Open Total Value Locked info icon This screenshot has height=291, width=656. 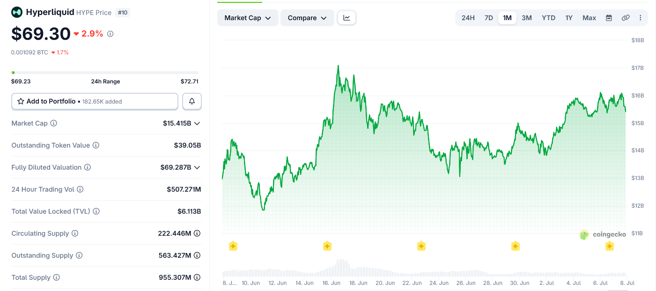click(x=96, y=211)
